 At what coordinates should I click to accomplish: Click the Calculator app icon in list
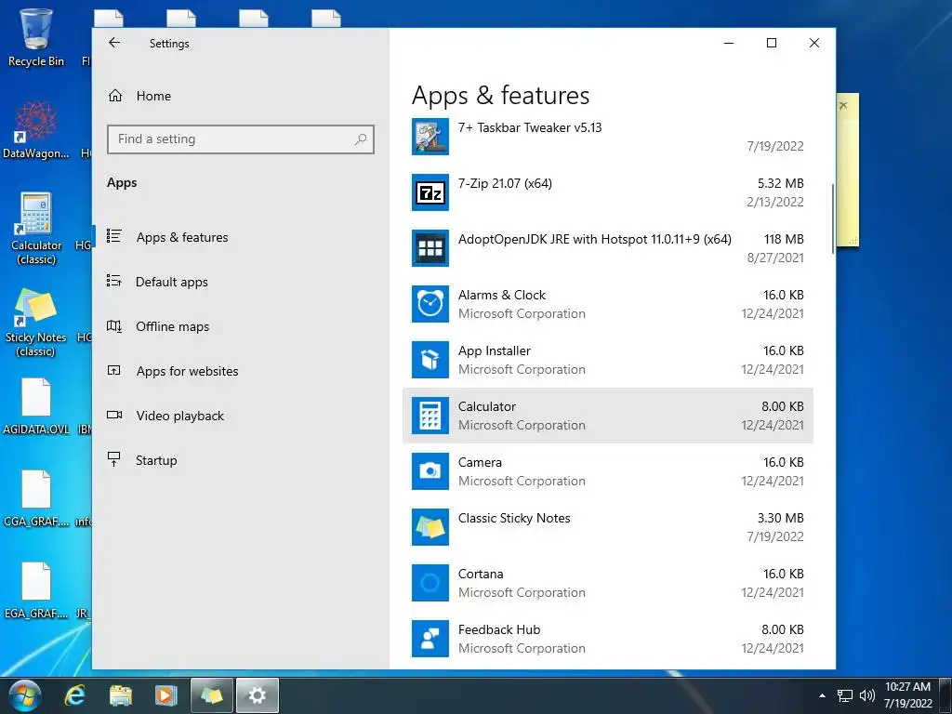coord(430,416)
